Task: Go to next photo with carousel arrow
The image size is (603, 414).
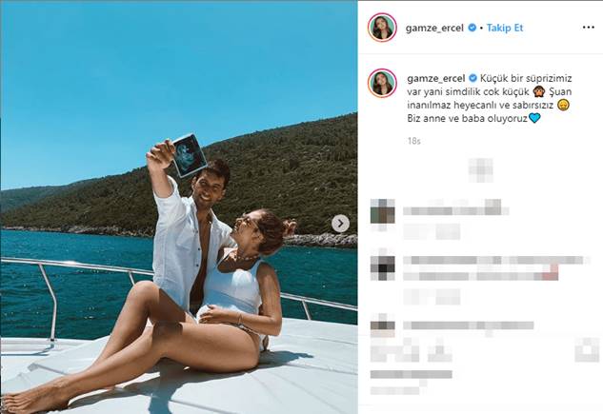Action: [x=340, y=224]
